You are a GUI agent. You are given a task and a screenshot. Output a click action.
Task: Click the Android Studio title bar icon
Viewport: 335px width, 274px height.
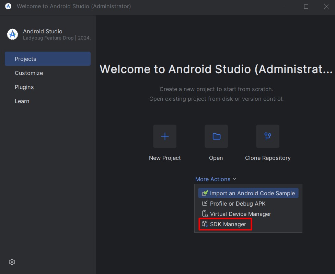pyautogui.click(x=8, y=7)
